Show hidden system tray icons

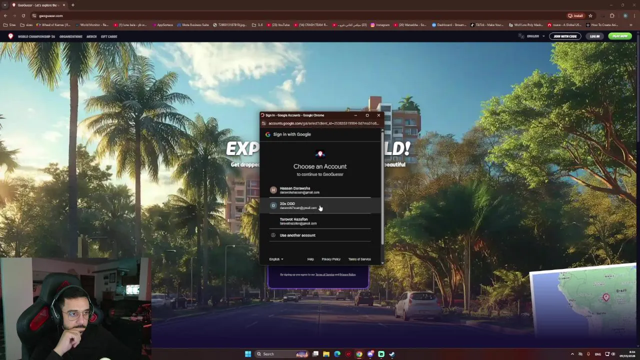tap(572, 354)
